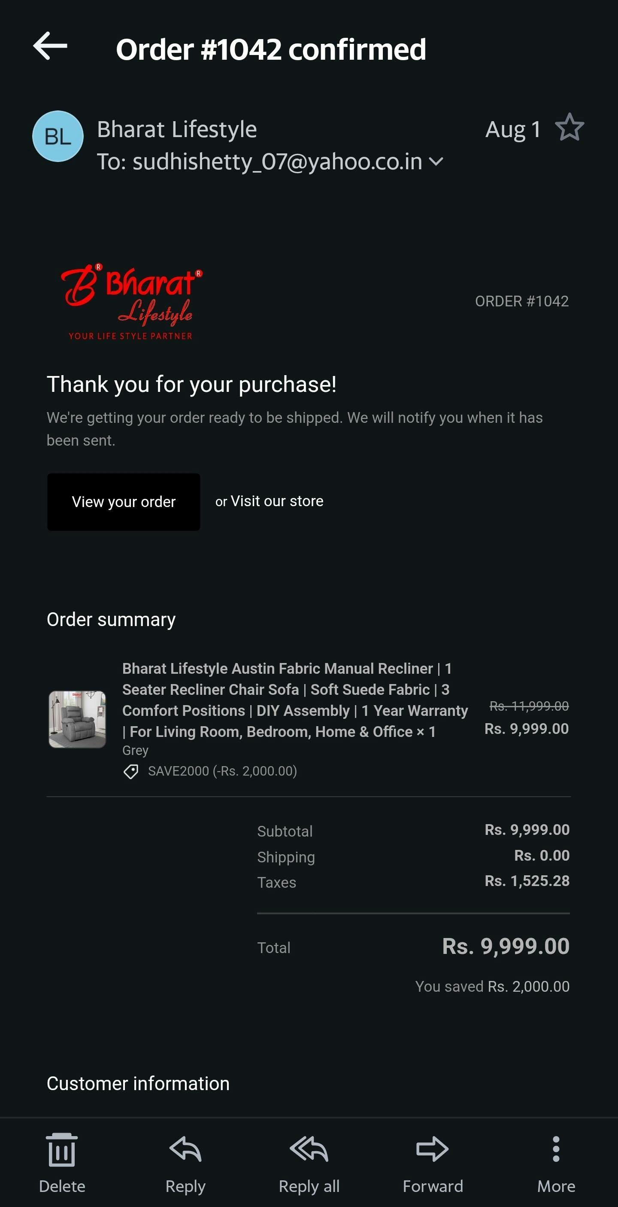Image resolution: width=618 pixels, height=1207 pixels.
Task: Expand recipient details chevron
Action: click(436, 162)
